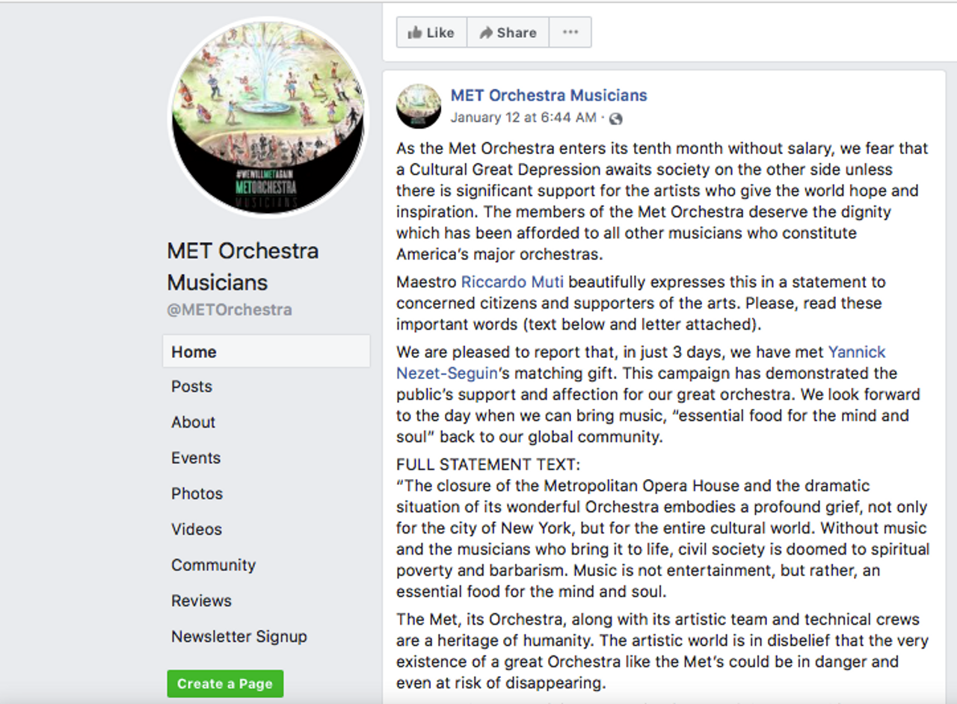Navigate to the Photos section
The height and width of the screenshot is (704, 957).
[197, 494]
